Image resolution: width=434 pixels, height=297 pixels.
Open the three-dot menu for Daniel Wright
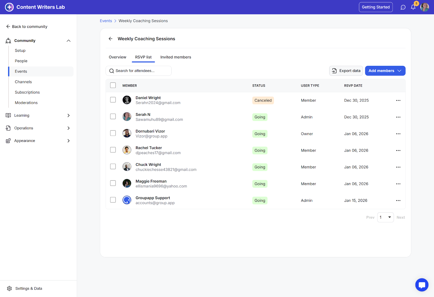(398, 100)
